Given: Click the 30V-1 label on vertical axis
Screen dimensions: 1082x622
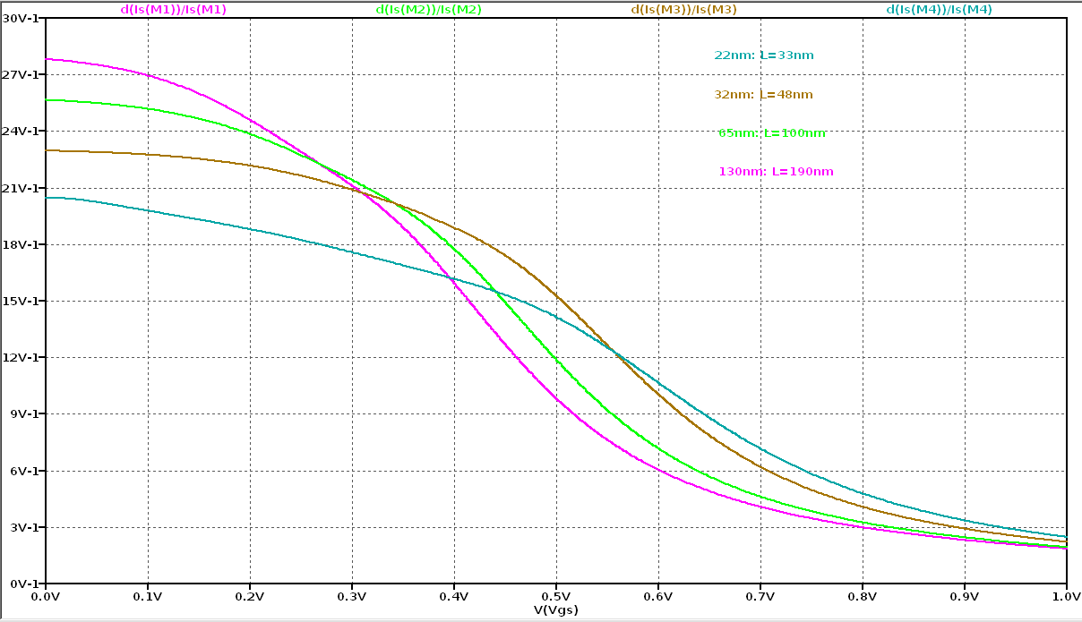Looking at the screenshot, I should [x=21, y=18].
